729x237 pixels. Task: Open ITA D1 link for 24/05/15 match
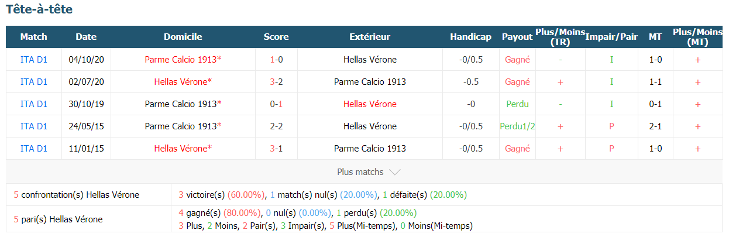33,126
